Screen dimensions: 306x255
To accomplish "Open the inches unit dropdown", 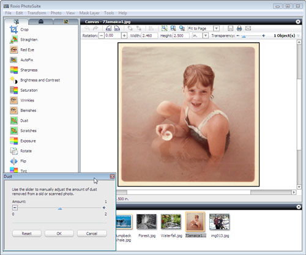I will click(206, 35).
